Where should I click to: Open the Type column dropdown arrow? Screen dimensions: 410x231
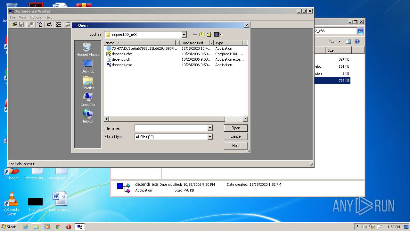(245, 43)
